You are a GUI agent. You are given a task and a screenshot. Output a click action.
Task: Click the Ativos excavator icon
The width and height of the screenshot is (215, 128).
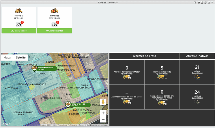197,77
